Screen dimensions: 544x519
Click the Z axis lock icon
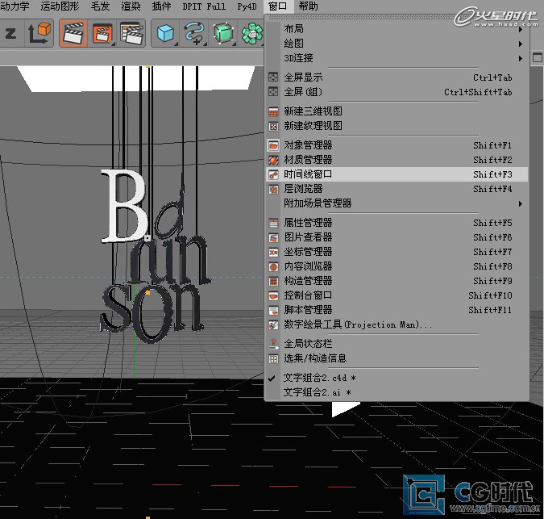coord(10,34)
